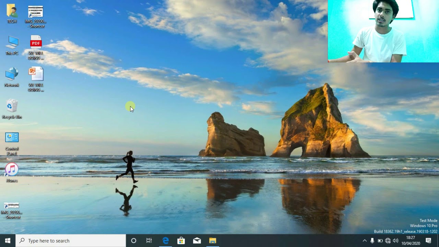Open the network globe icon in the tray
Screen dimensions: 439x247
pos(388,241)
